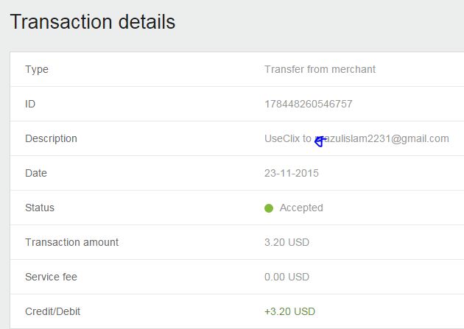Click the 0.00 USD service fee value
464x329 pixels.
tap(287, 277)
